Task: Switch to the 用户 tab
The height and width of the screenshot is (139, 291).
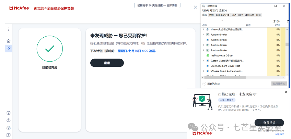Action: pyautogui.click(x=241, y=15)
